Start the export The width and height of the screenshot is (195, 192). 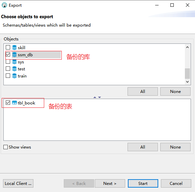[143, 184]
